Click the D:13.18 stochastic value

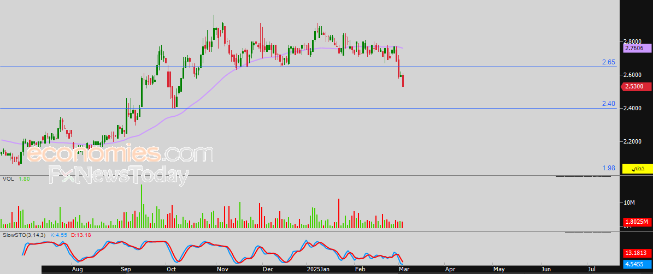[81, 235]
